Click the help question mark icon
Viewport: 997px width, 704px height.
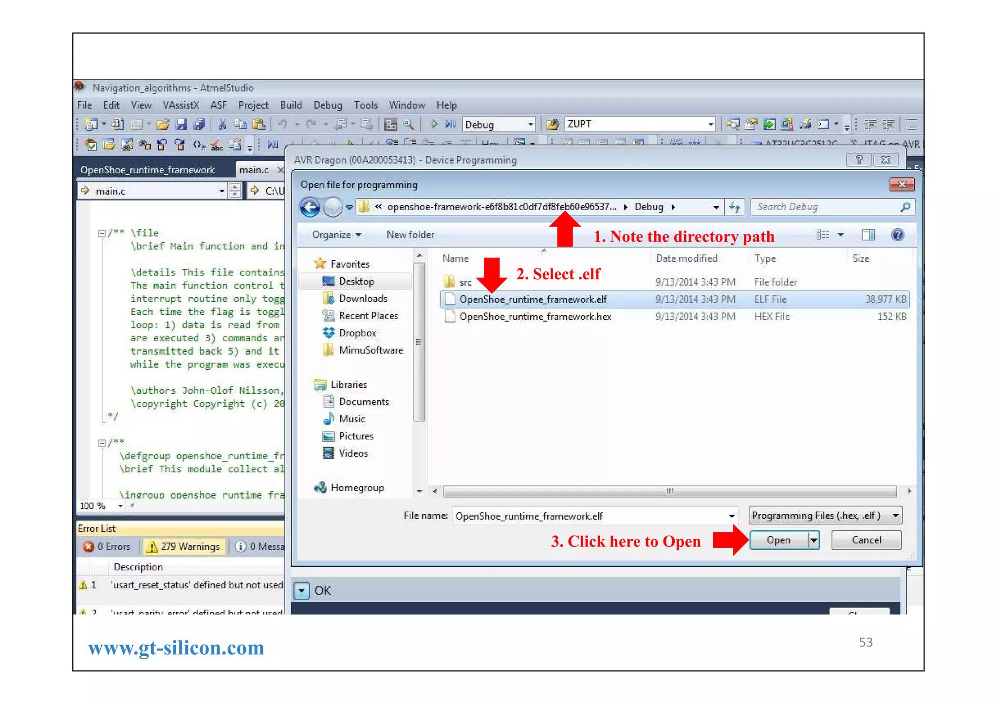pyautogui.click(x=897, y=235)
